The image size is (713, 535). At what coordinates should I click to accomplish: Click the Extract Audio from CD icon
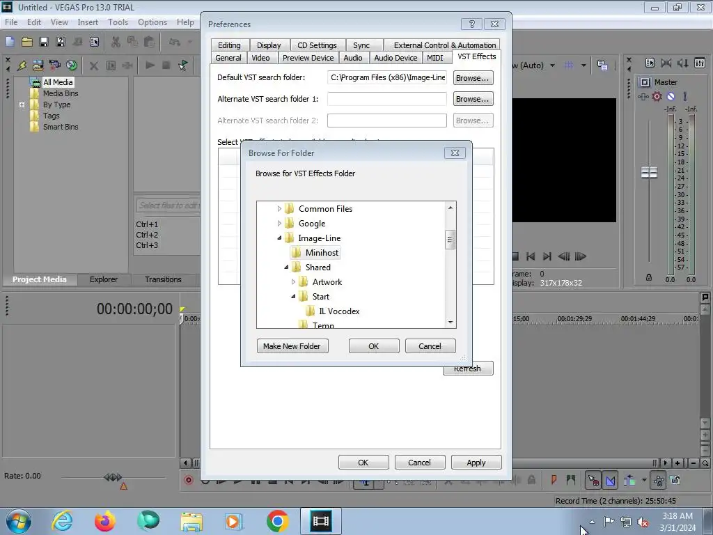coord(72,65)
